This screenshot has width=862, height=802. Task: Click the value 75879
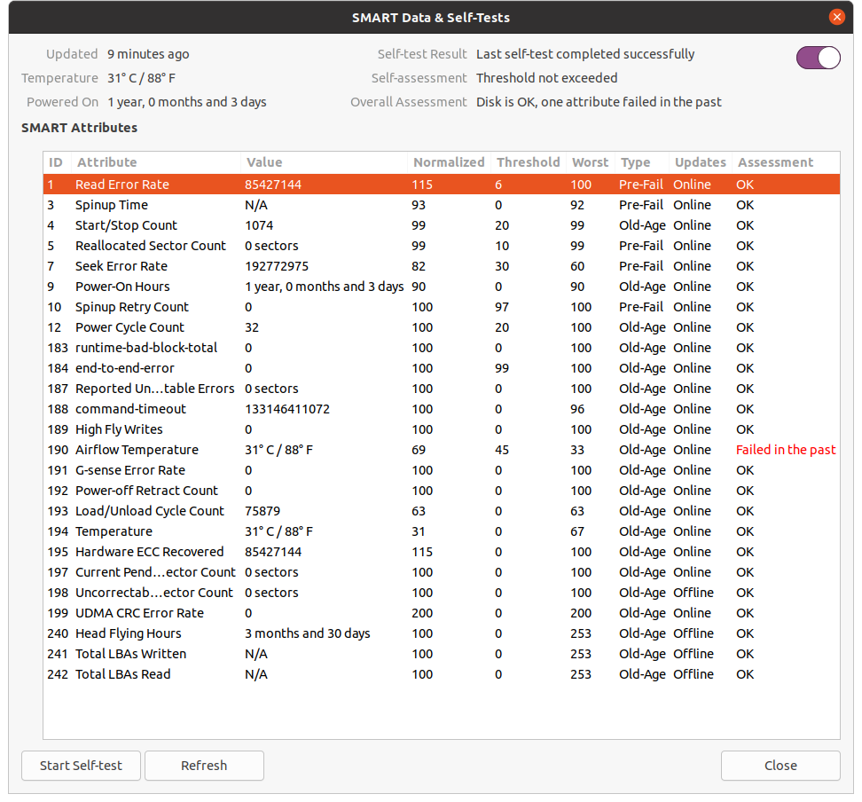263,510
